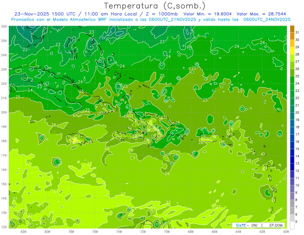This screenshot has height=235, width=304.
Task: Click the gray swatch between 6 and 7
Action: (x=292, y=211)
